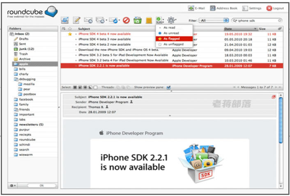This screenshot has width=290, height=196.
Task: Click the yellow archive toolbar icon
Action: click(149, 21)
